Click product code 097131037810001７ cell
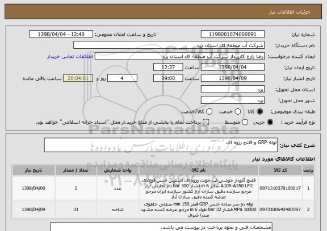327x231 pixels. tap(280, 188)
